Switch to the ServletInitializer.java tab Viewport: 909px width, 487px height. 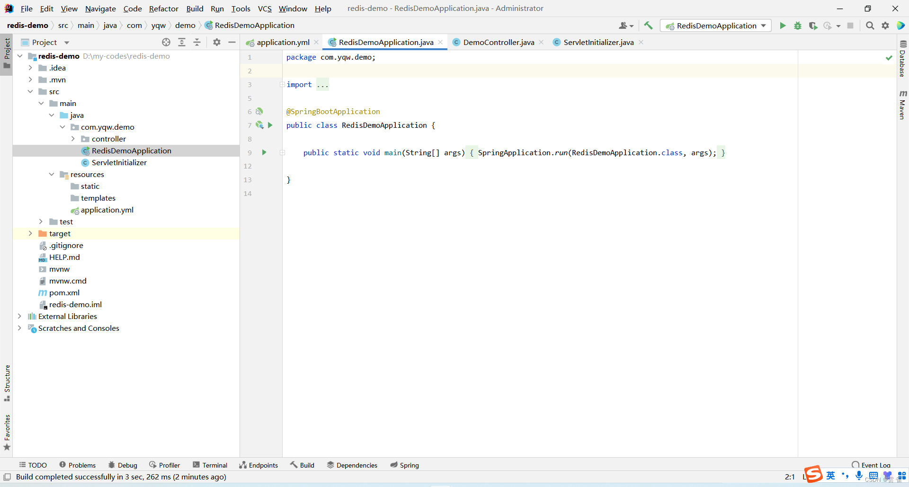[x=598, y=42]
